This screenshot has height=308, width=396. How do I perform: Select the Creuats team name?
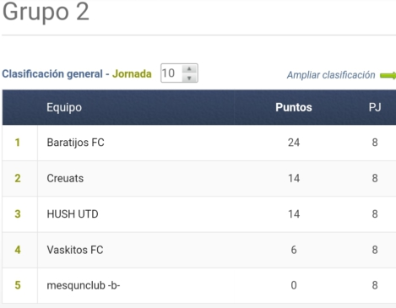(65, 178)
